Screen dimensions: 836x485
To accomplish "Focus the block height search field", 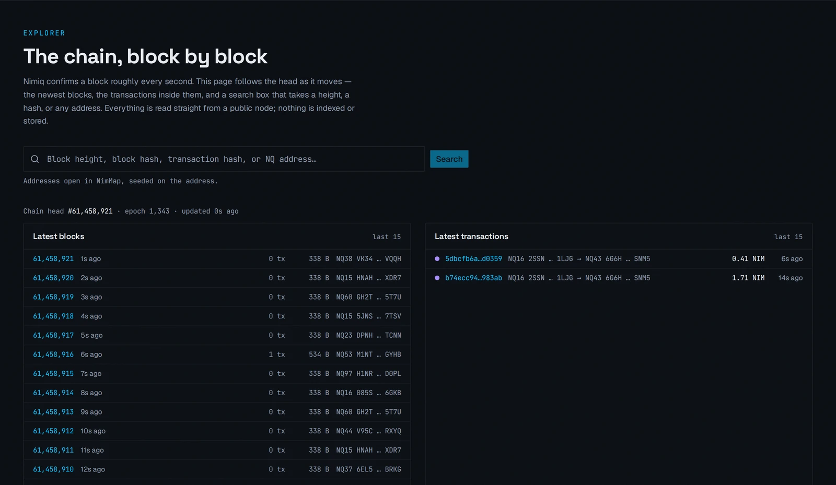I will tap(224, 159).
